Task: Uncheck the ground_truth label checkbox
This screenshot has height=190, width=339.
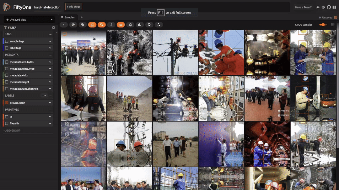Action: coord(7,102)
